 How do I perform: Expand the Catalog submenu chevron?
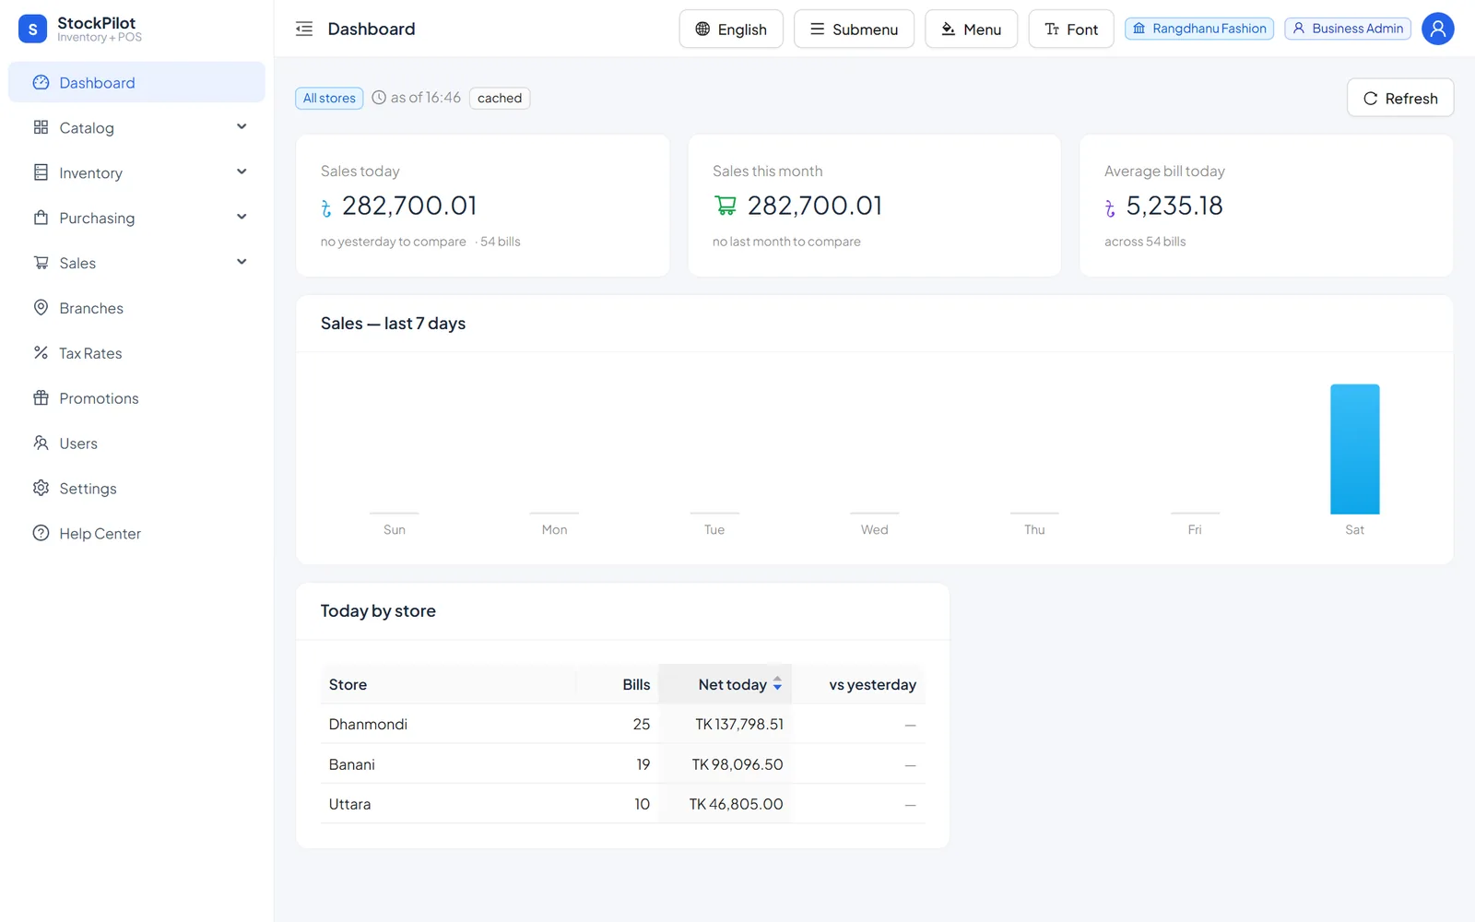click(x=242, y=127)
